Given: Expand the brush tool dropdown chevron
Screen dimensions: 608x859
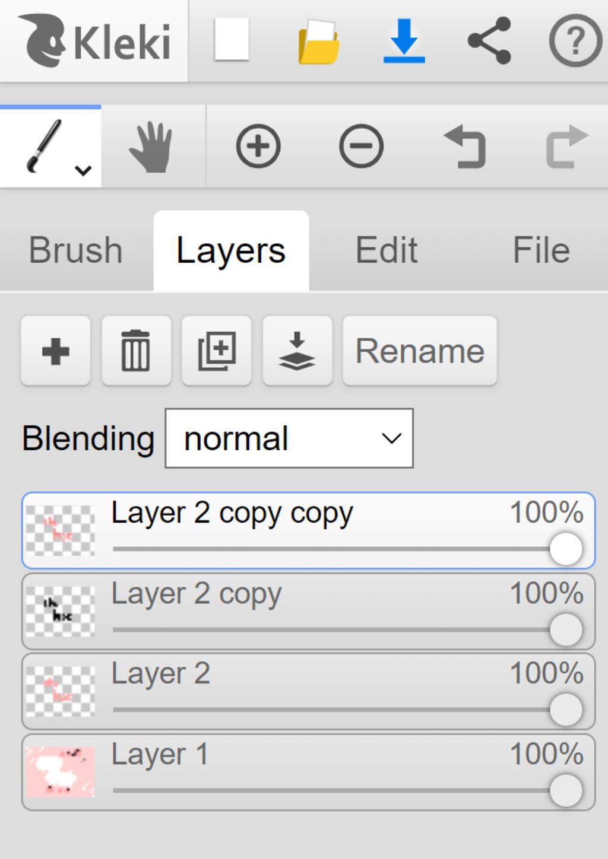Looking at the screenshot, I should pos(83,170).
